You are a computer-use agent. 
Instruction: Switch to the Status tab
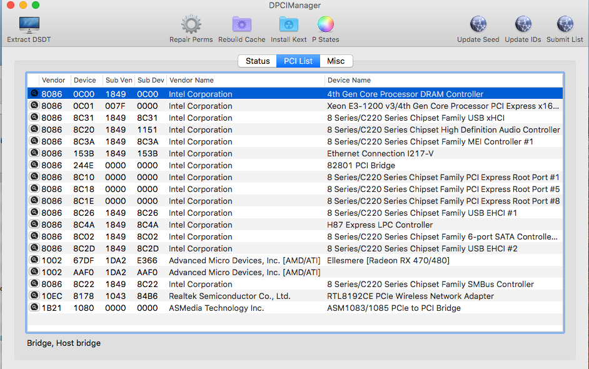tap(258, 61)
